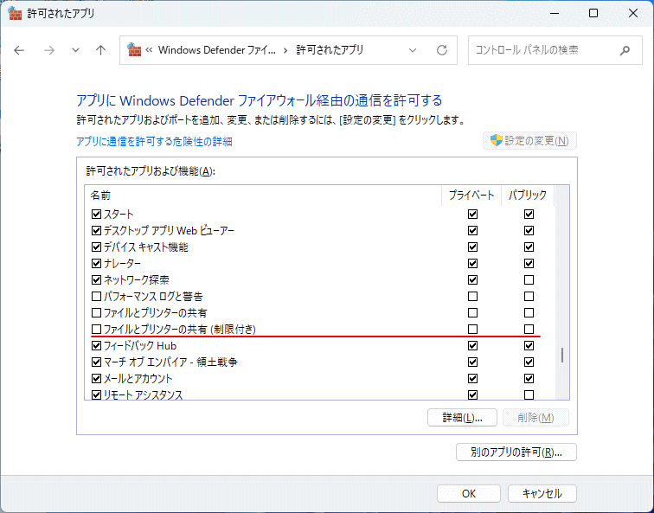The image size is (654, 513).
Task: Click 別のアプリの許可 button
Action: click(x=516, y=452)
